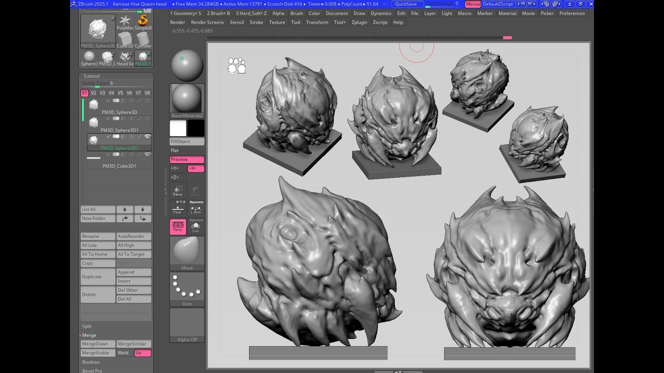Toggle the >X< symmetry axis

(x=196, y=168)
